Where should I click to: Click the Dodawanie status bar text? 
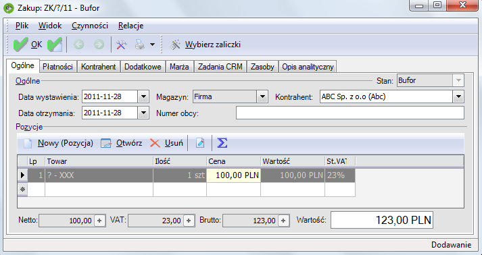pos(451,245)
